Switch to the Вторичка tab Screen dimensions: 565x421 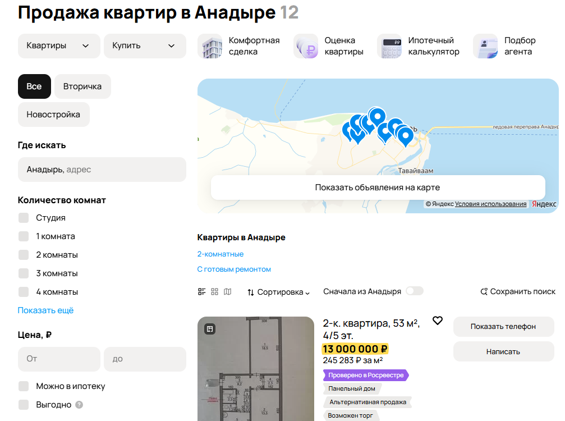(82, 86)
